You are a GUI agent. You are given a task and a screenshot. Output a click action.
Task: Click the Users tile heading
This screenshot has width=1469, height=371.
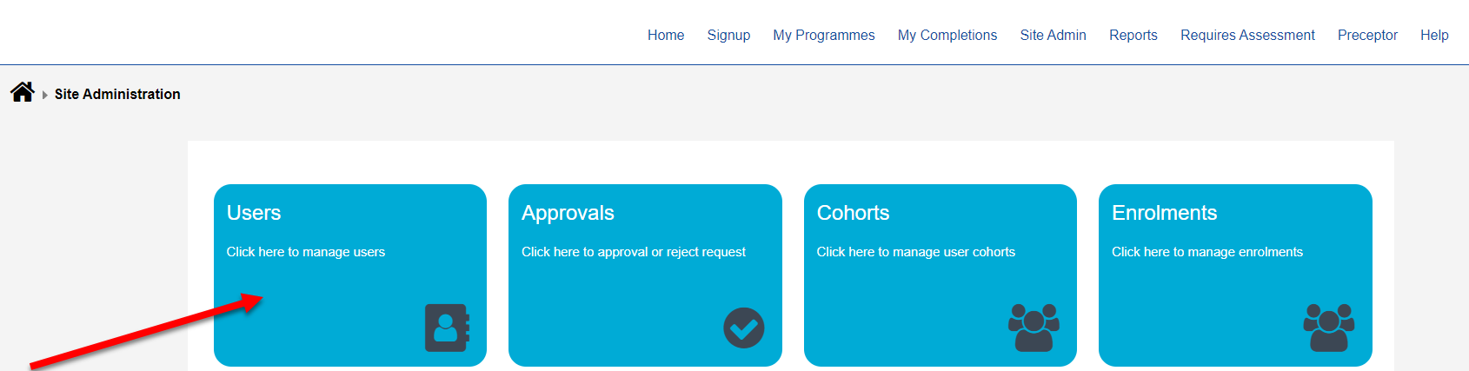254,213
